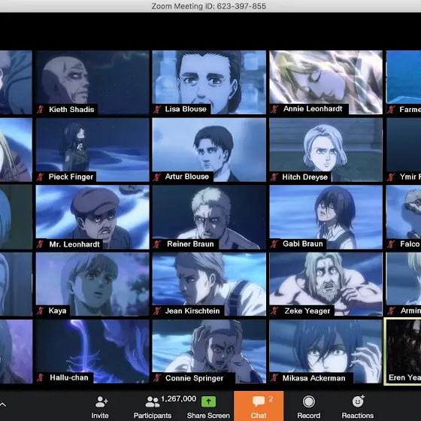
Task: Click muted mic icon on Mikasa Ackerman tile
Action: (x=274, y=378)
